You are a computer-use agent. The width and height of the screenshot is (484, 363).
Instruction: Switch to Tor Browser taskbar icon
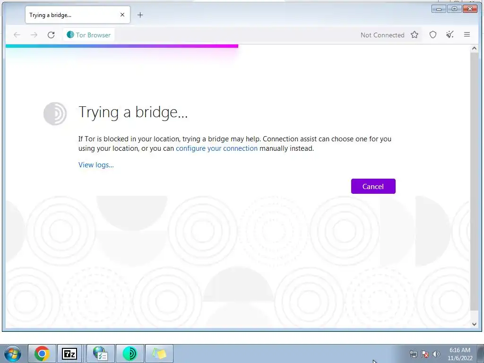(130, 354)
